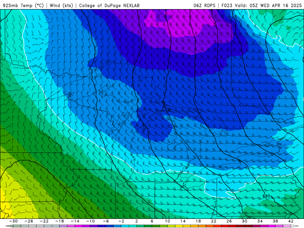Click the "WED APR 16 2025" valid date
The image size is (304, 228).
pos(281,5)
